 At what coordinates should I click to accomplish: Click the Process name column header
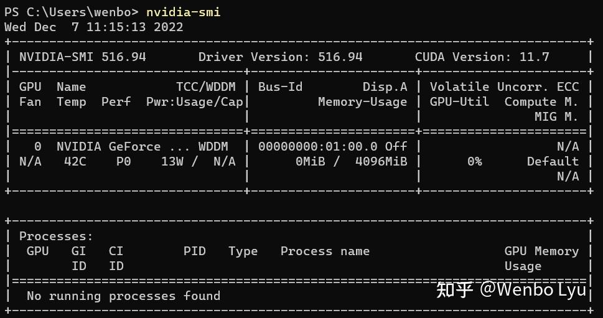click(325, 251)
